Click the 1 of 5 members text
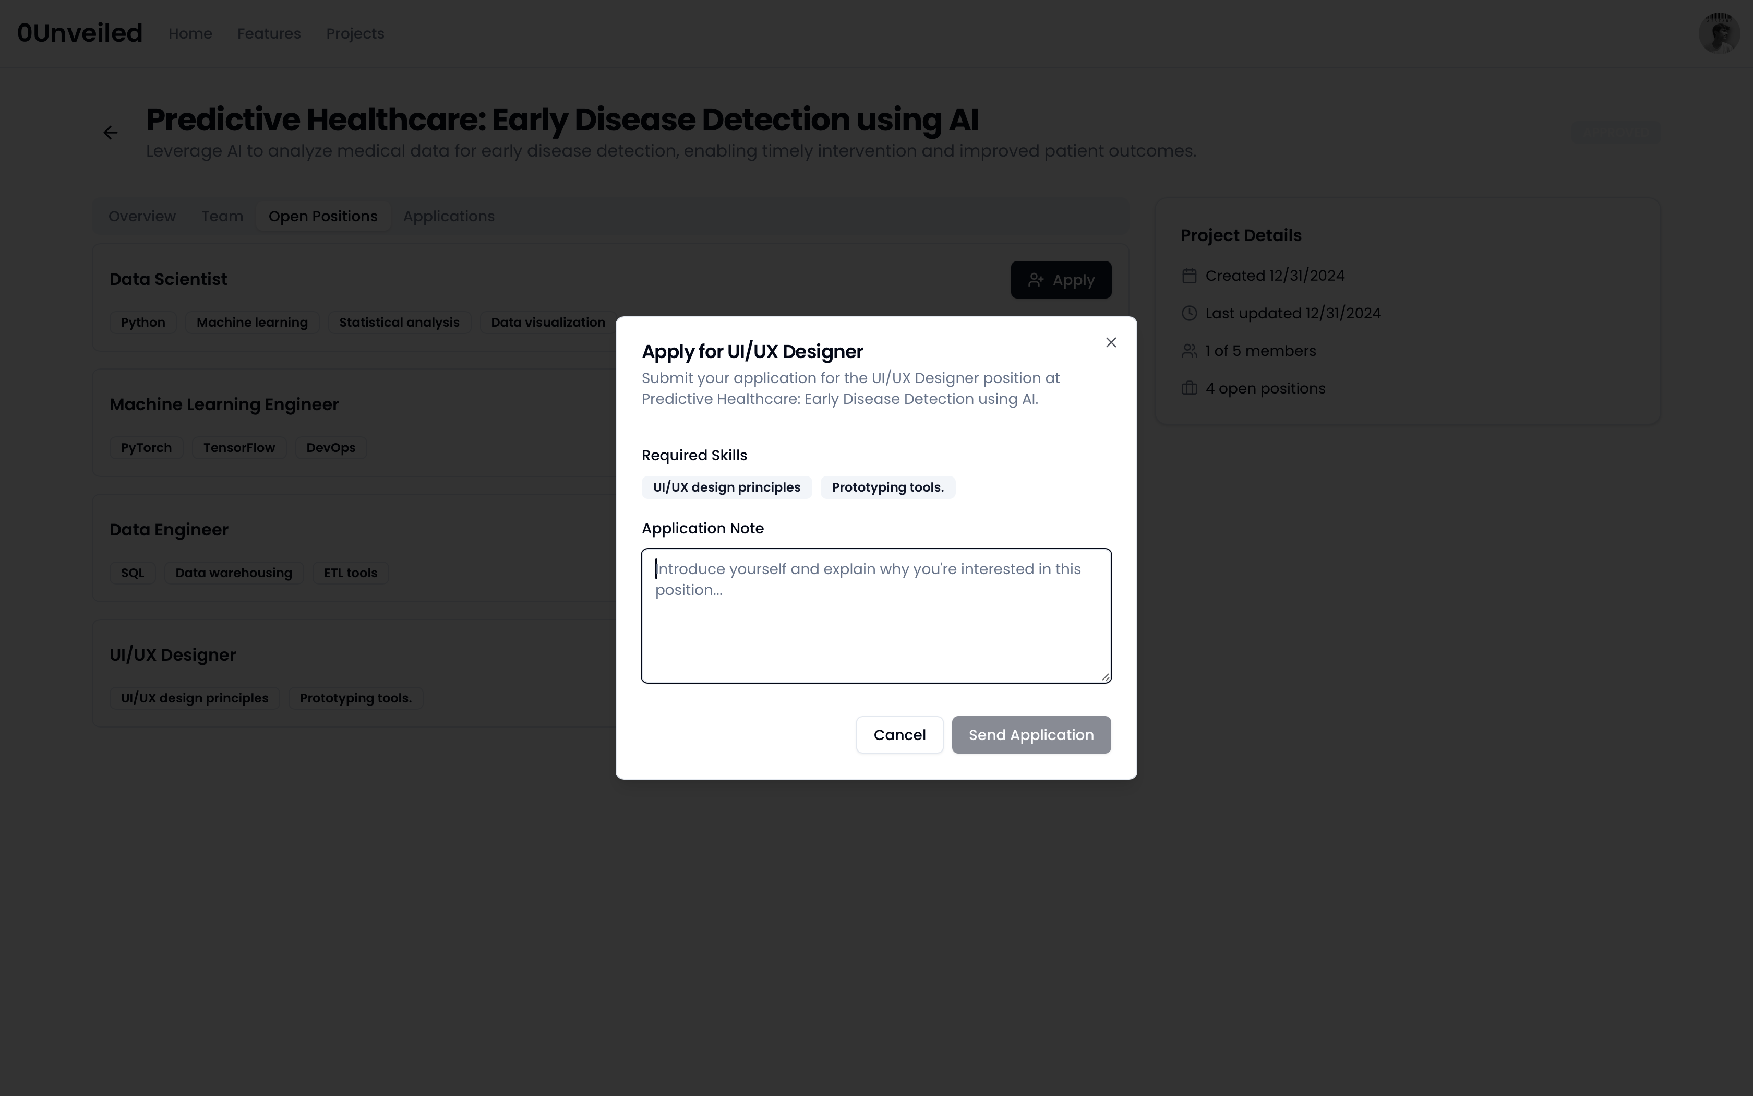1753x1096 pixels. click(1260, 351)
